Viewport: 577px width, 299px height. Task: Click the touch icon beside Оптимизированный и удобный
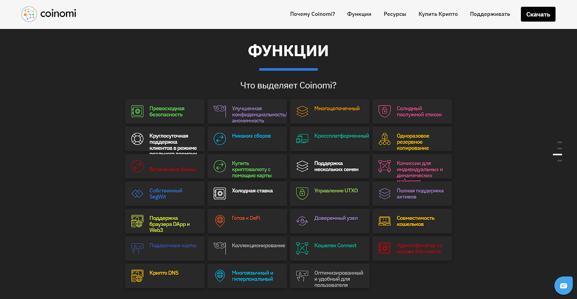pos(302,276)
